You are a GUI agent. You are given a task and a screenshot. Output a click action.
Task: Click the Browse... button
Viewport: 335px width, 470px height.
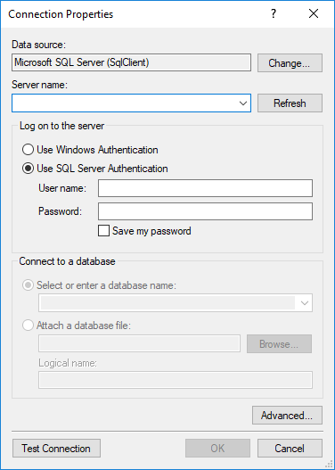279,344
